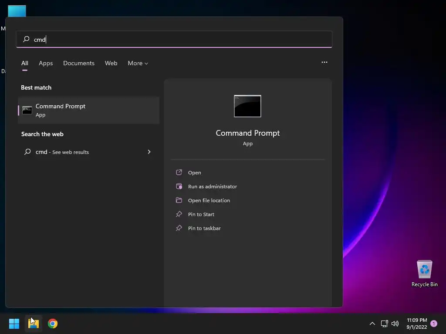Click the Open file location folder icon
Image resolution: width=446 pixels, height=334 pixels.
coord(179,200)
